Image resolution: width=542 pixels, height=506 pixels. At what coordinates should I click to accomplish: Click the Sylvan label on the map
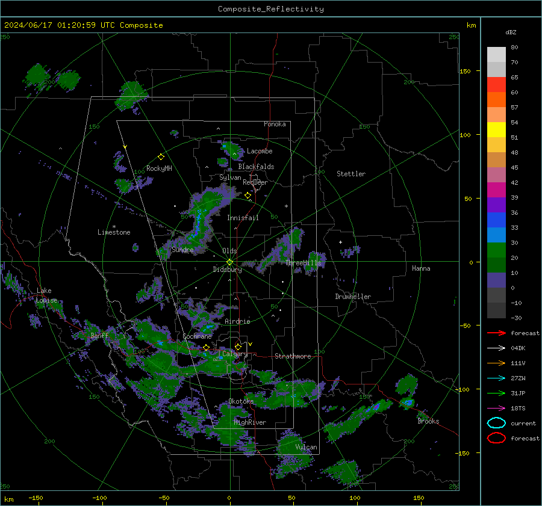(230, 177)
